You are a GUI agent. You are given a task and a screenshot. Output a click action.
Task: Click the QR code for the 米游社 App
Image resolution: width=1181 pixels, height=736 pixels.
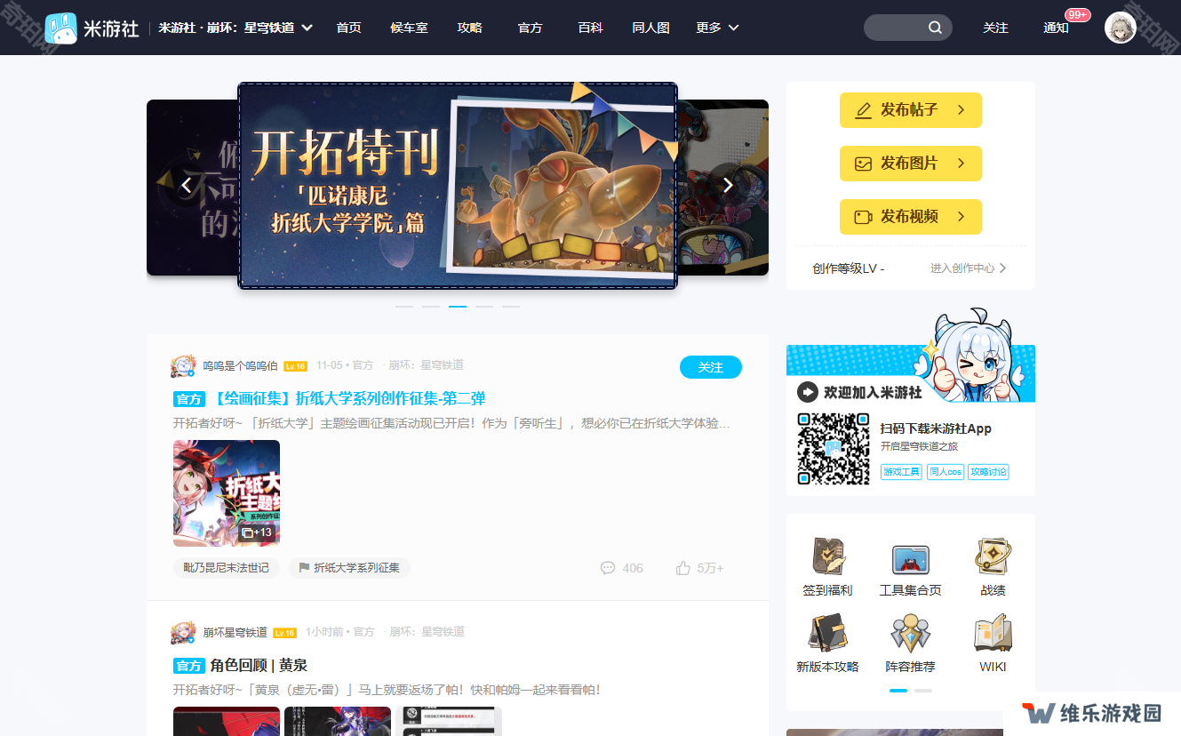[x=833, y=448]
